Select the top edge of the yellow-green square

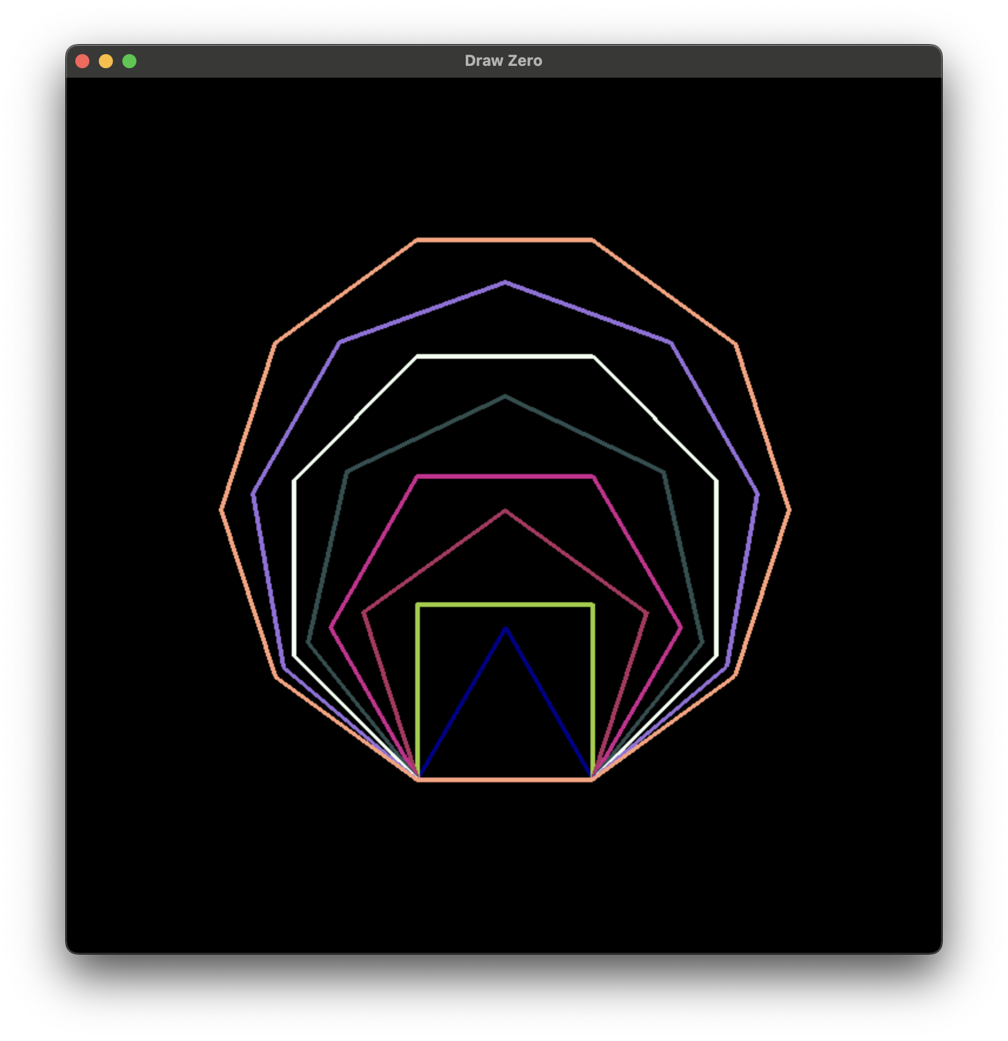pyautogui.click(x=505, y=604)
